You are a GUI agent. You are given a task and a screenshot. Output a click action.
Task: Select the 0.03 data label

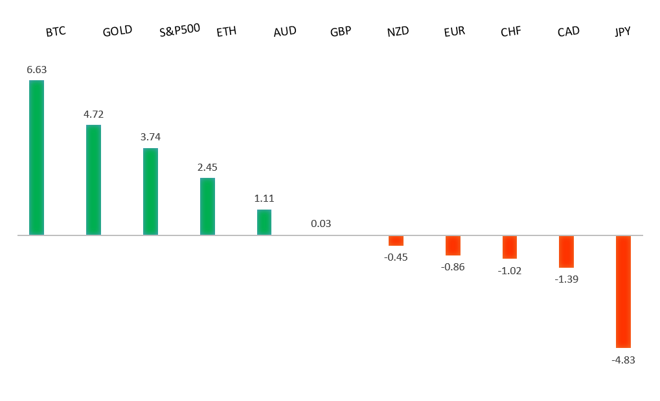(321, 224)
